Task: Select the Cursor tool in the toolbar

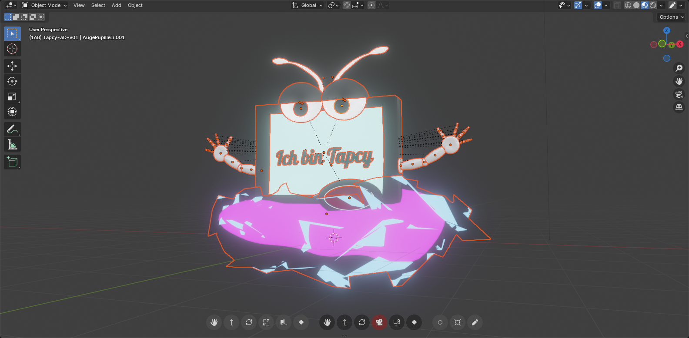Action: tap(12, 49)
